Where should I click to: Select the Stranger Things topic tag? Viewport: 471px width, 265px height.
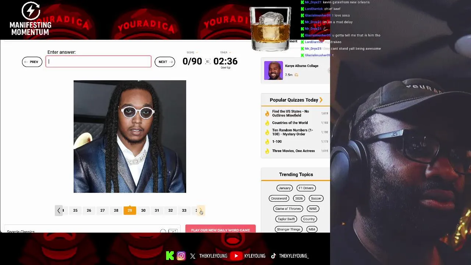click(288, 229)
